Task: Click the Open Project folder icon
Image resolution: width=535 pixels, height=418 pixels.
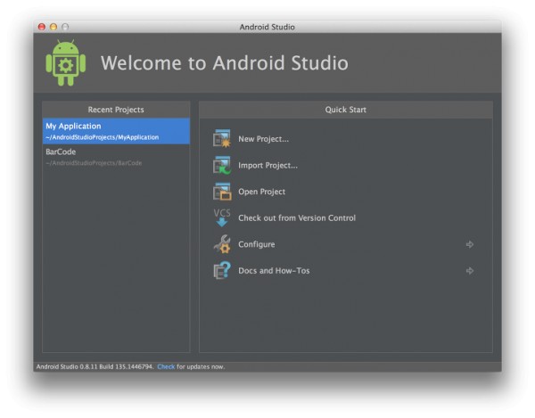Action: coord(222,192)
